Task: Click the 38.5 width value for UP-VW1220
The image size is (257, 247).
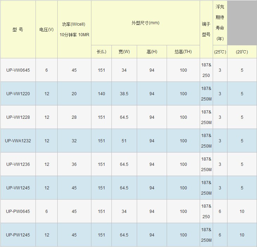Action: (124, 94)
